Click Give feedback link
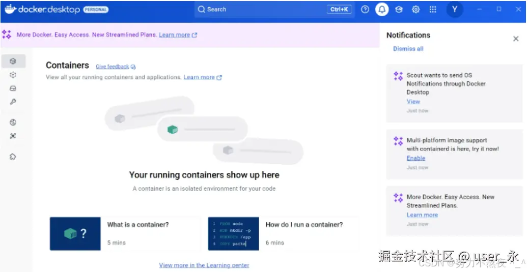This screenshot has height=272, width=528. pos(116,67)
